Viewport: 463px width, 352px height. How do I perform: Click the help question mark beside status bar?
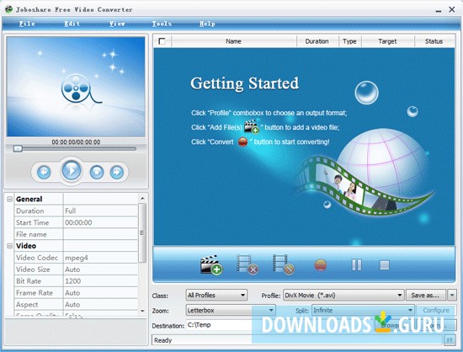click(x=450, y=340)
